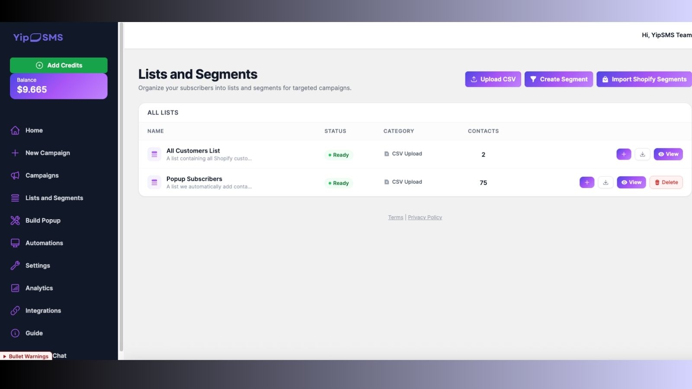Viewport: 692px width, 389px height.
Task: Click CSV Upload category of All Customers List
Action: point(403,154)
